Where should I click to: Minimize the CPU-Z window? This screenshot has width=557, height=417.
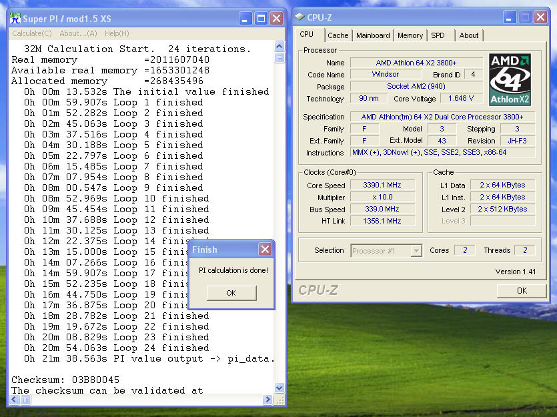pyautogui.click(x=509, y=17)
